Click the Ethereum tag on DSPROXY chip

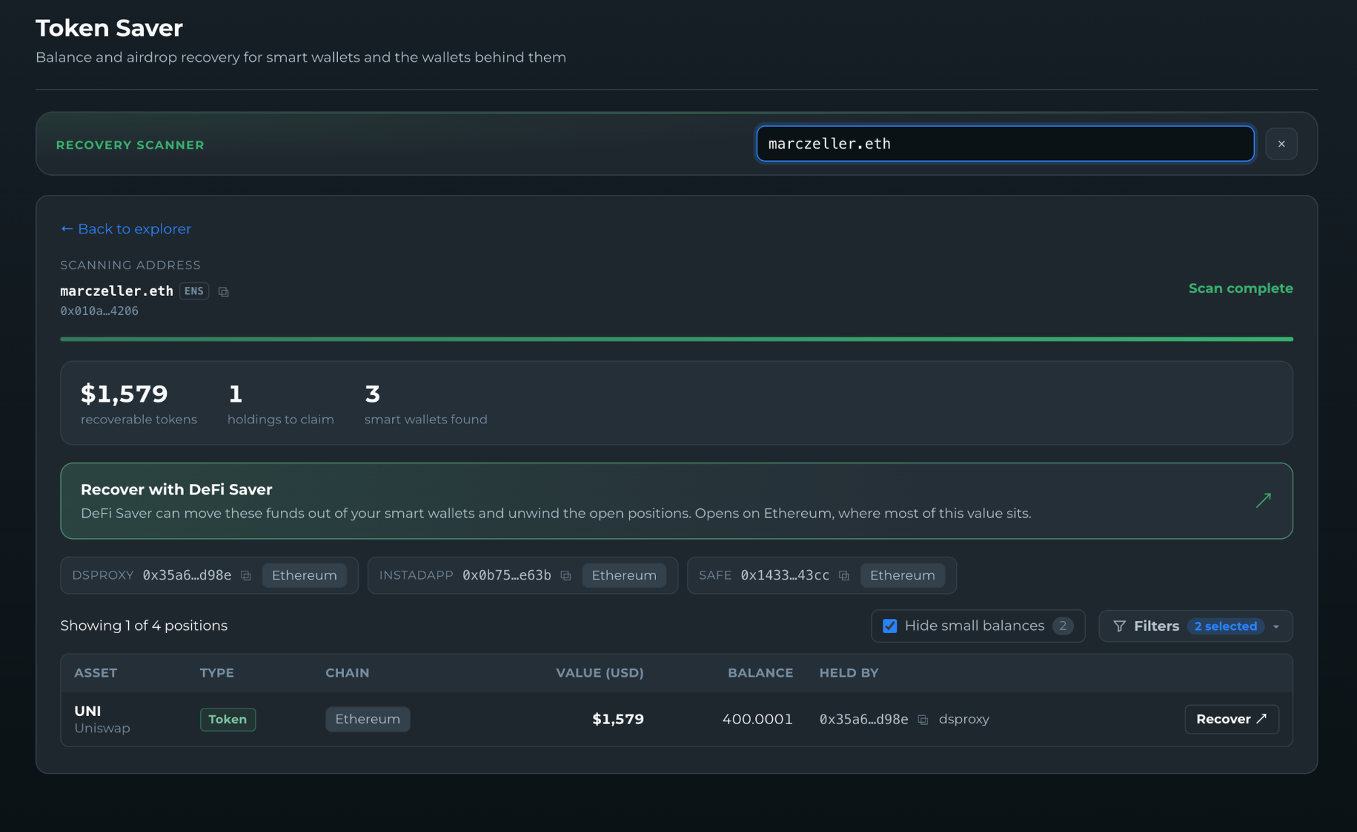click(x=304, y=575)
